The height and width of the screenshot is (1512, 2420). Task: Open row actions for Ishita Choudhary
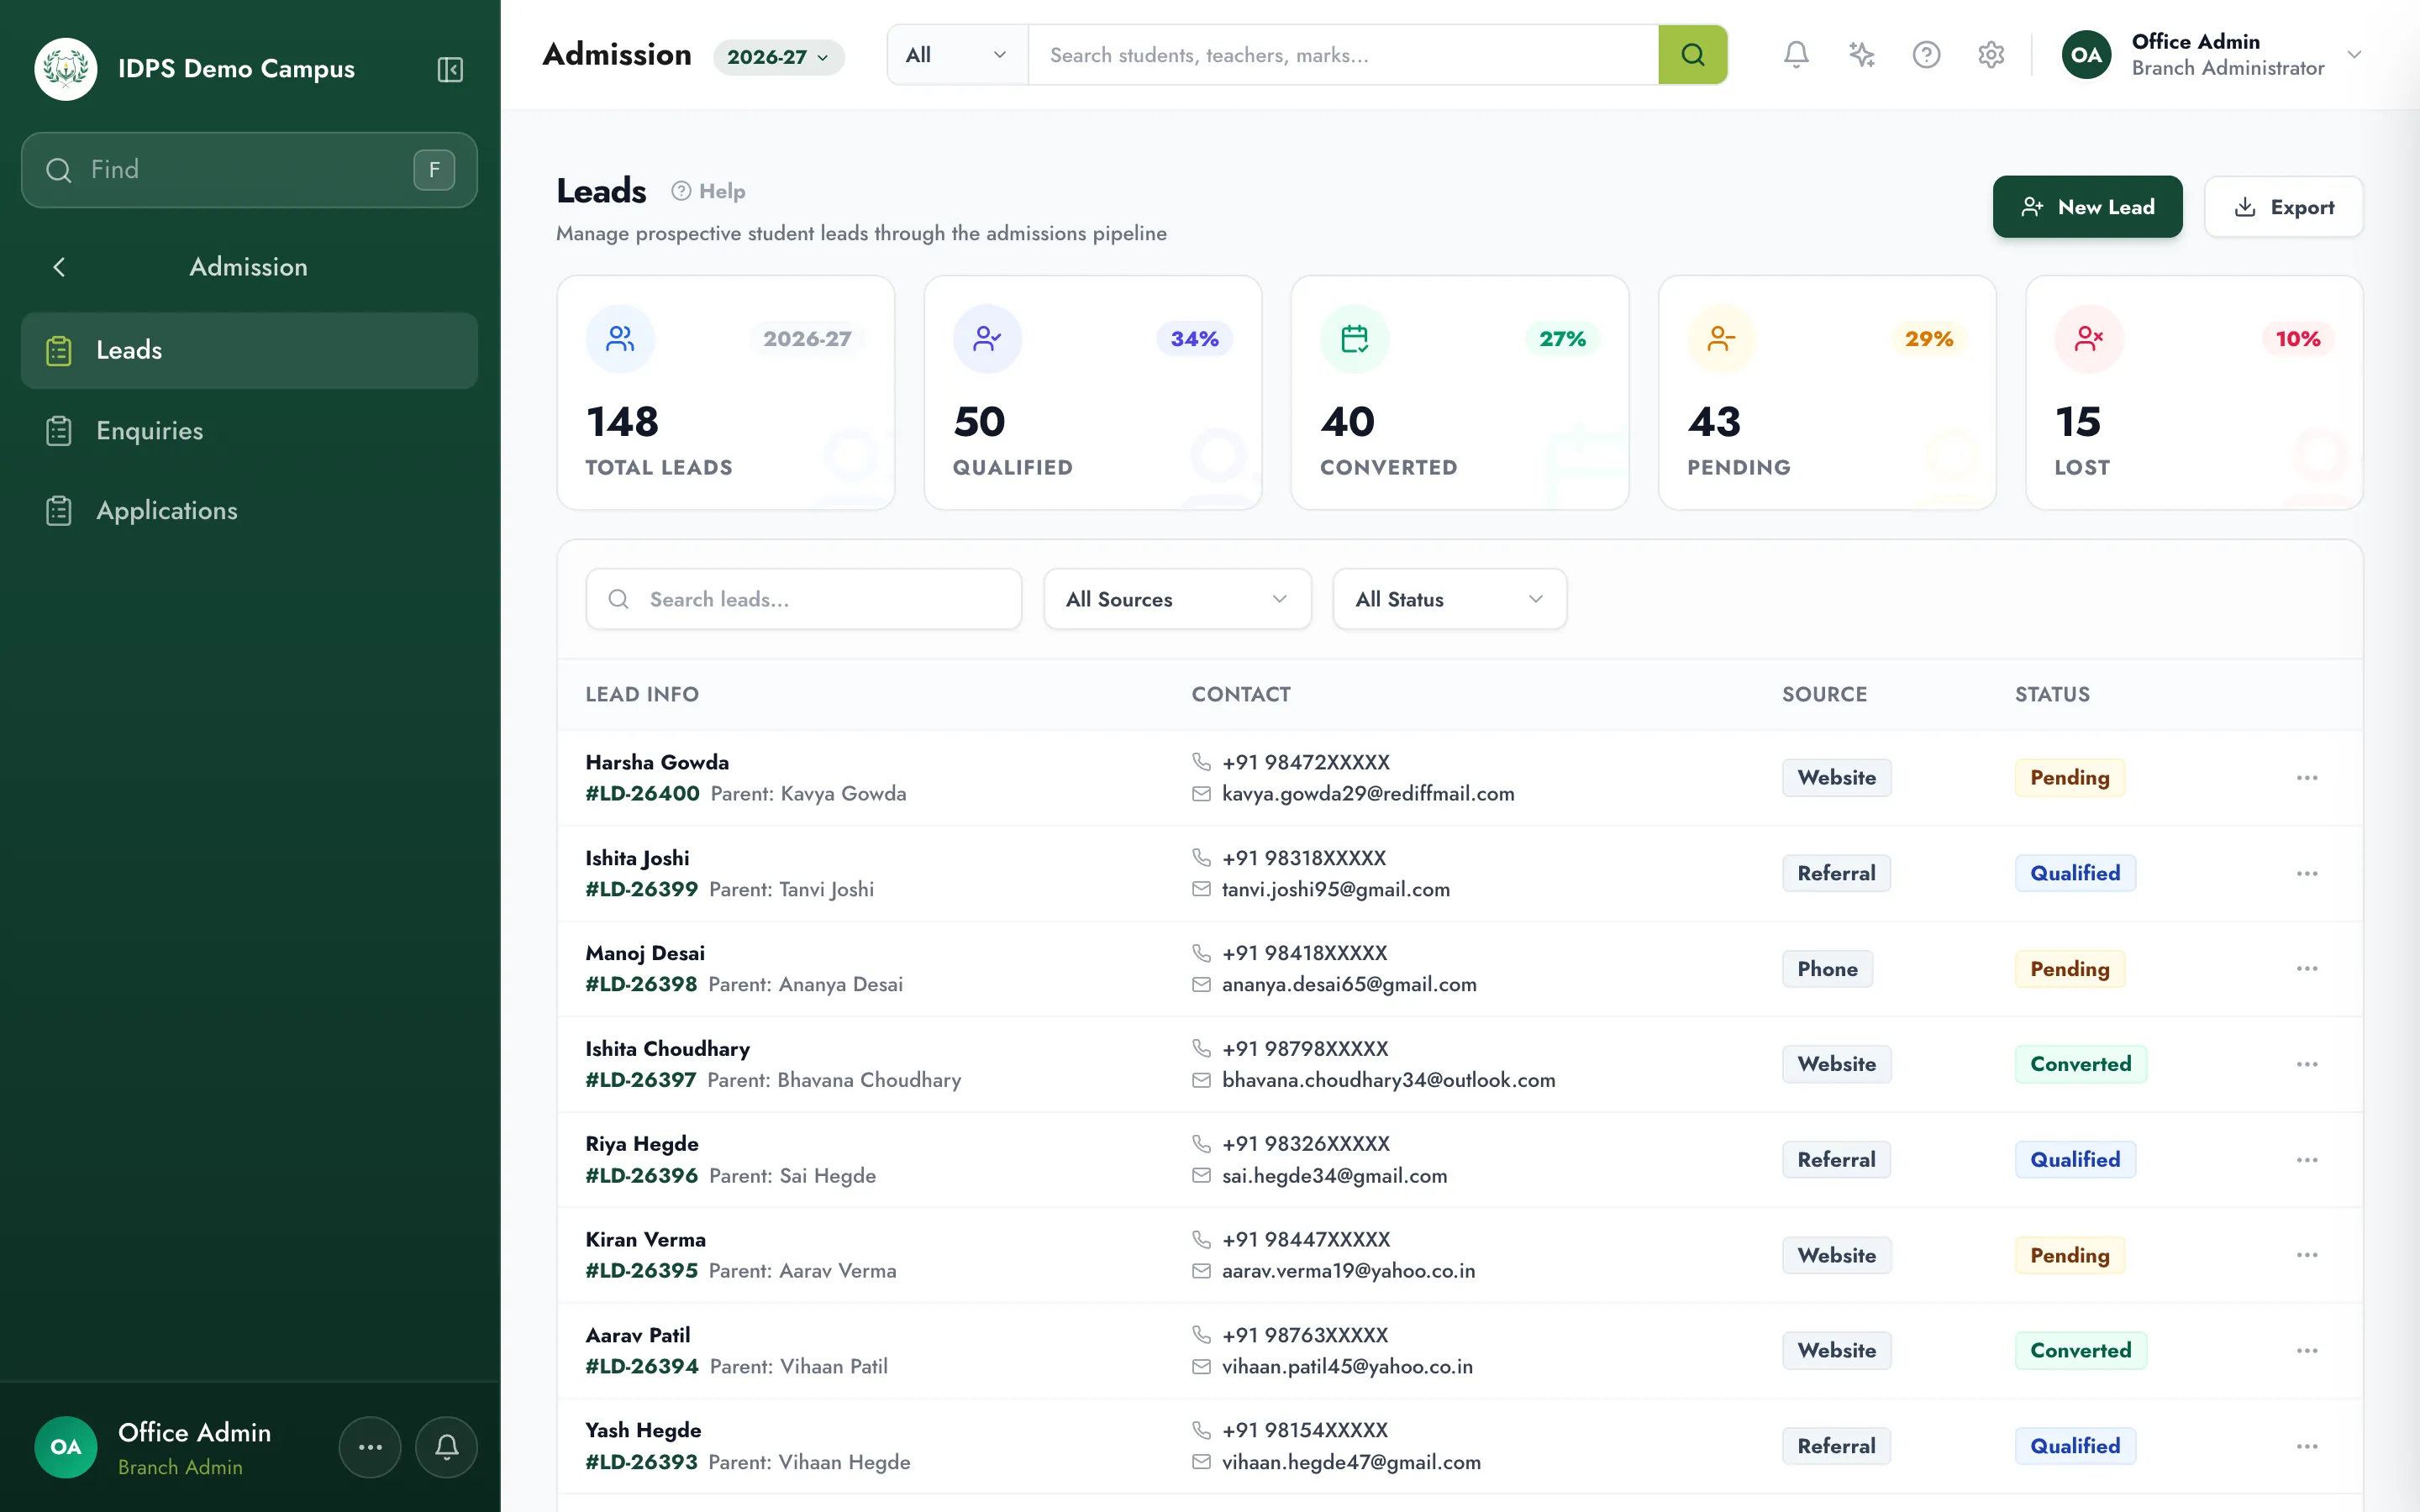pyautogui.click(x=2307, y=1064)
